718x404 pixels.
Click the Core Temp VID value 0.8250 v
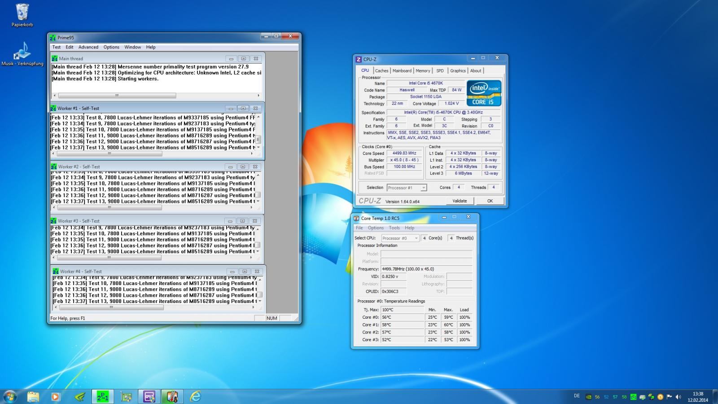pyautogui.click(x=394, y=277)
